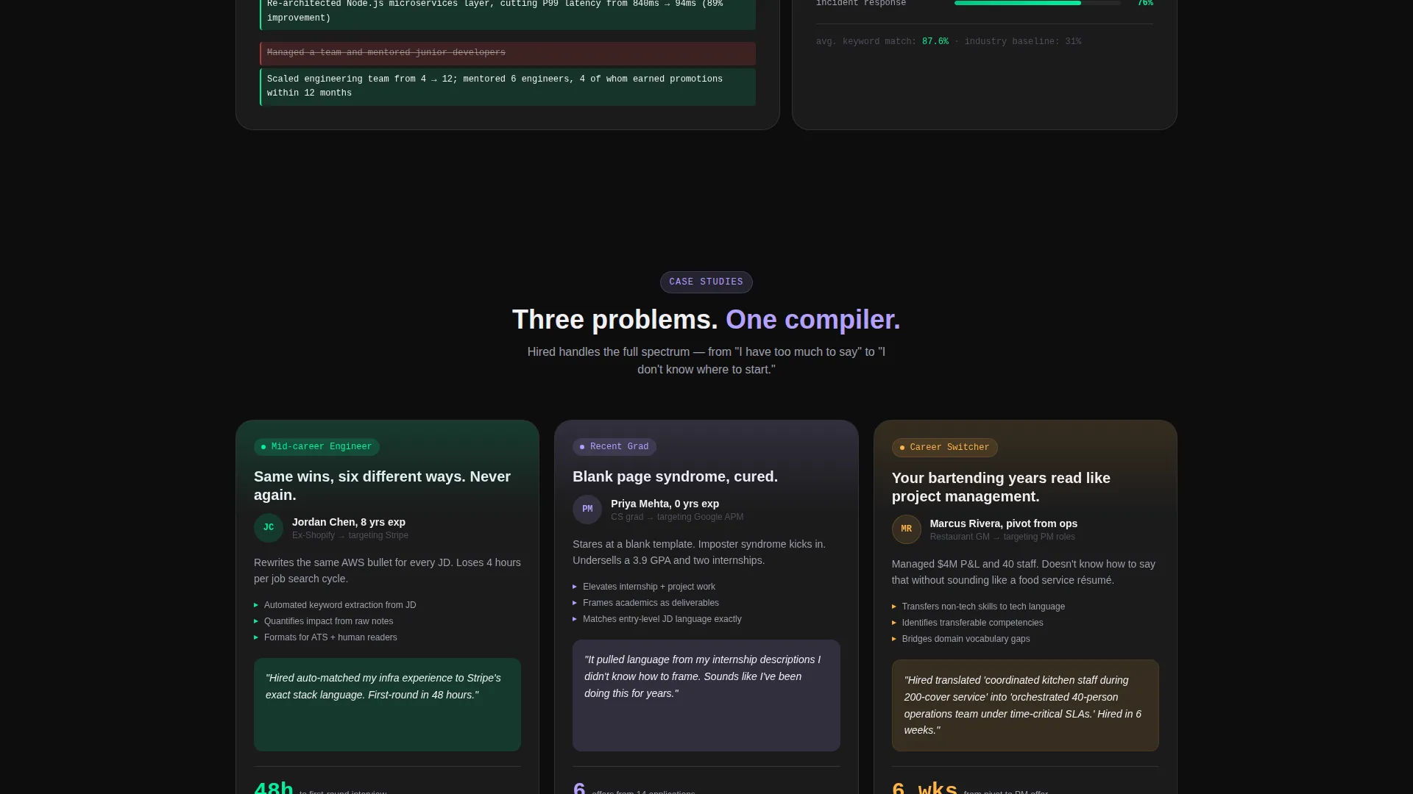Click subheading 'Hired handles the full spectrum'

click(706, 361)
